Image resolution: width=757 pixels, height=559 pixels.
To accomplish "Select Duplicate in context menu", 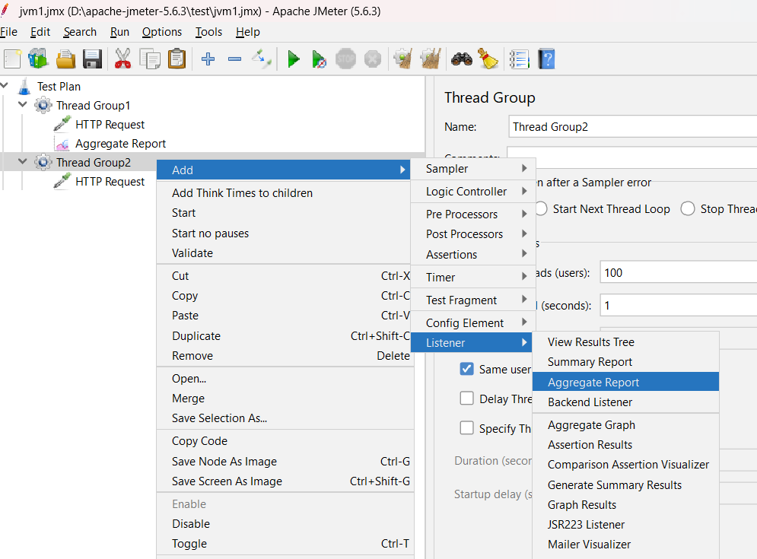I will click(x=285, y=335).
